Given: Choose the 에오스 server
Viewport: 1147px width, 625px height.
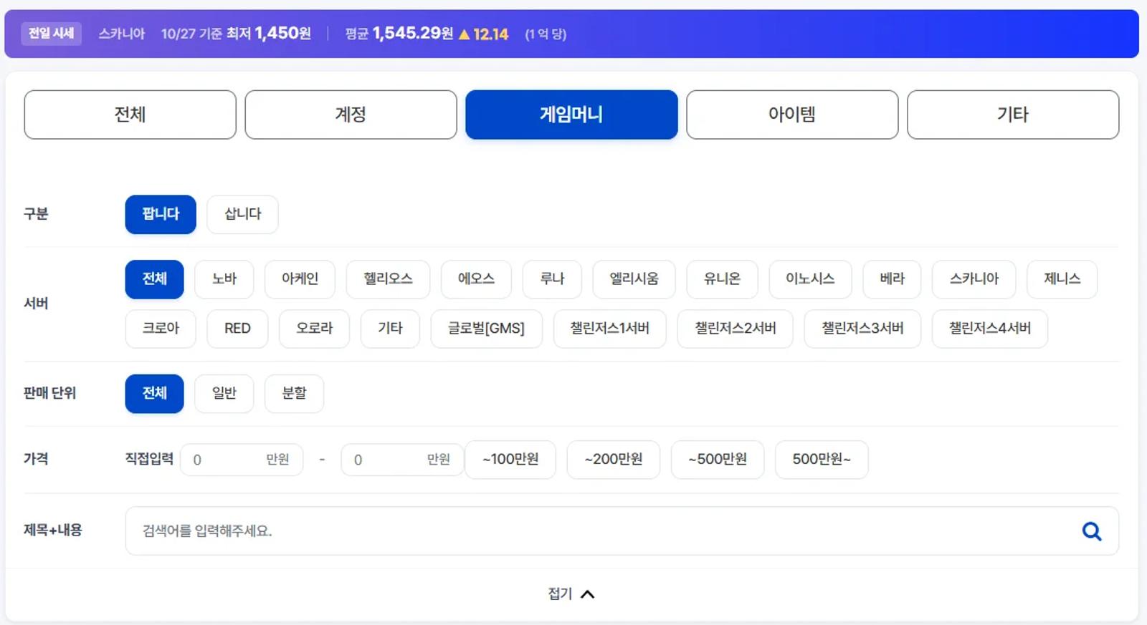Looking at the screenshot, I should pos(476,279).
